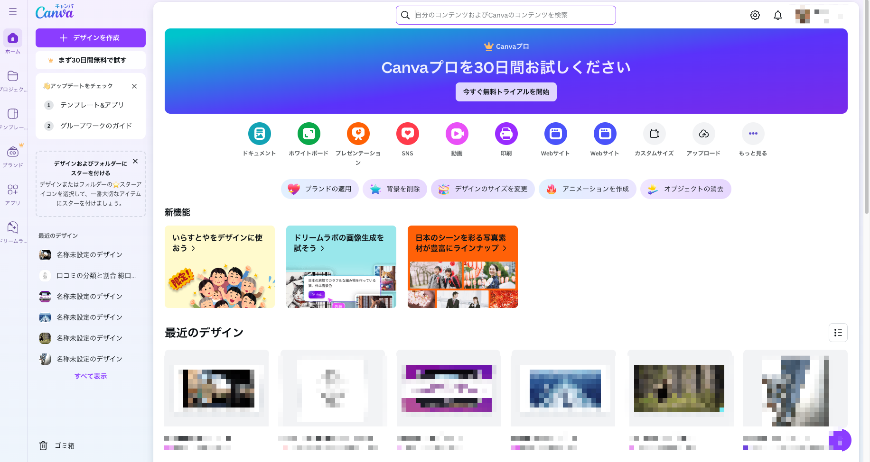Click アニメーションを作成 chip

coord(588,189)
